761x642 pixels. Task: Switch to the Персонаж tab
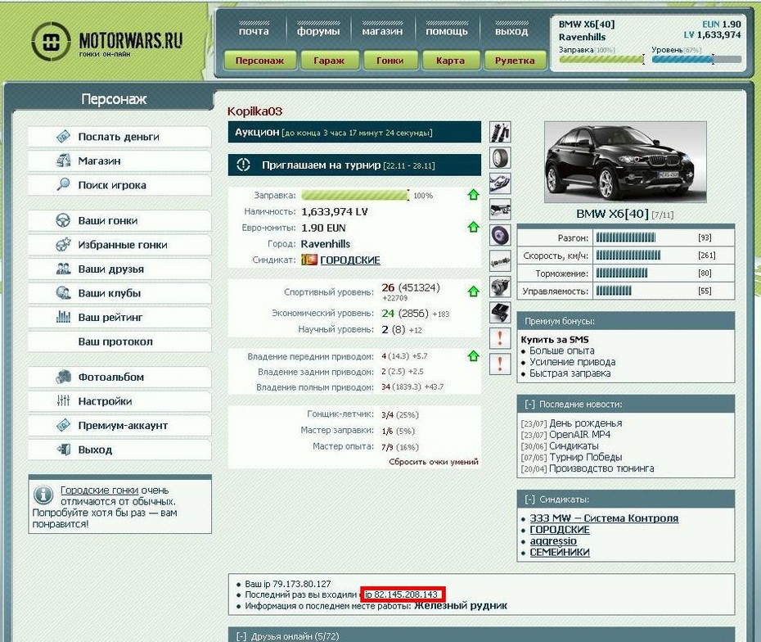point(260,61)
